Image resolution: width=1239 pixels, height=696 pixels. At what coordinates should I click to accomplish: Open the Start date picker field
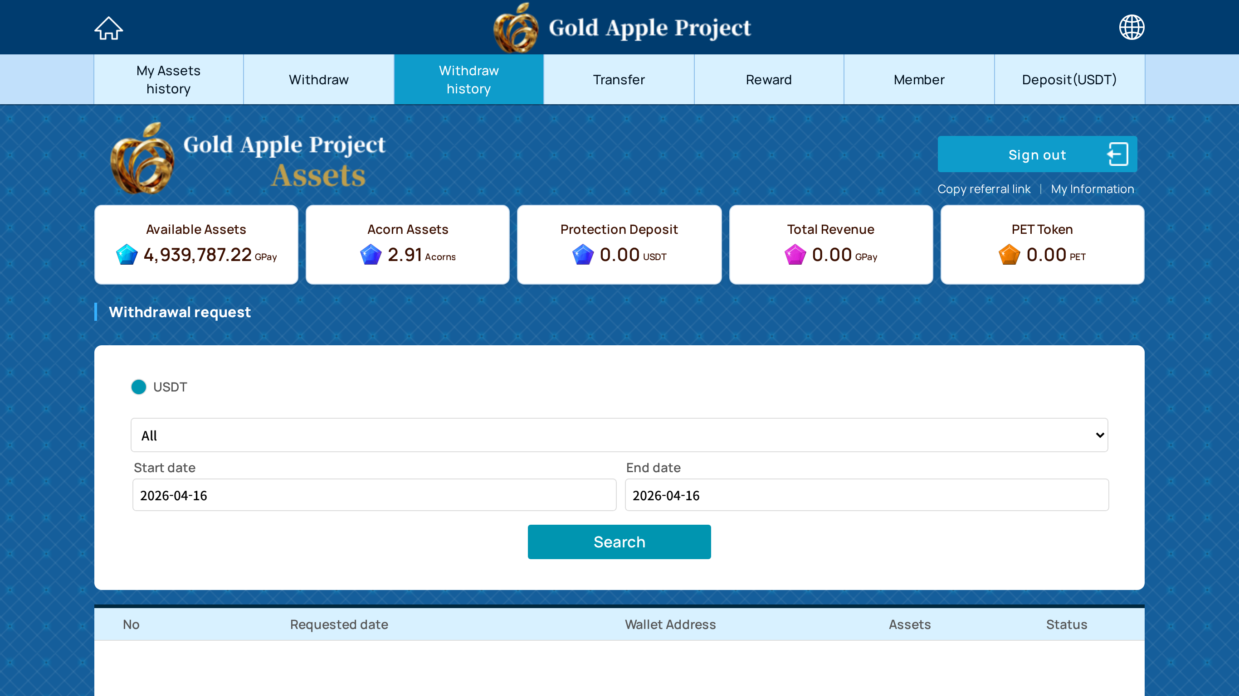[x=374, y=495]
